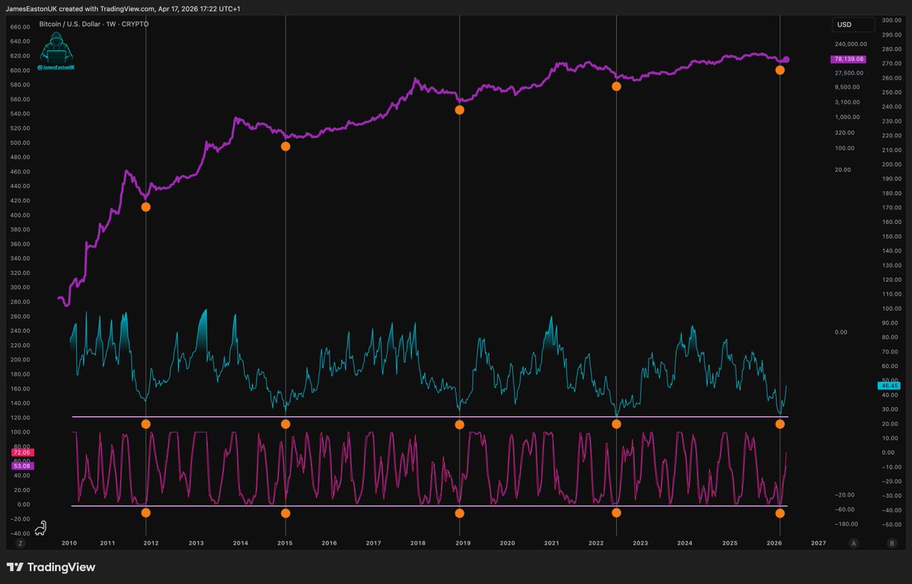Click the 2027 label on time axis
912x584 pixels.
[818, 543]
